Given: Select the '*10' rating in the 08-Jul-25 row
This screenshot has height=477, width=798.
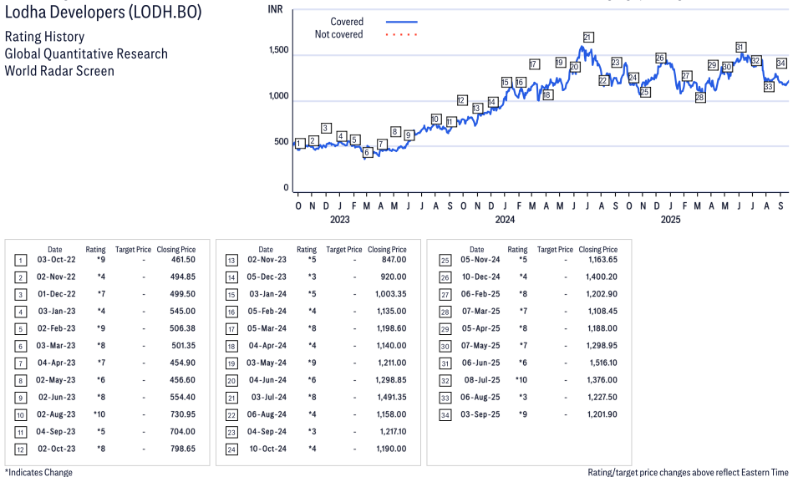Looking at the screenshot, I should pos(521,380).
